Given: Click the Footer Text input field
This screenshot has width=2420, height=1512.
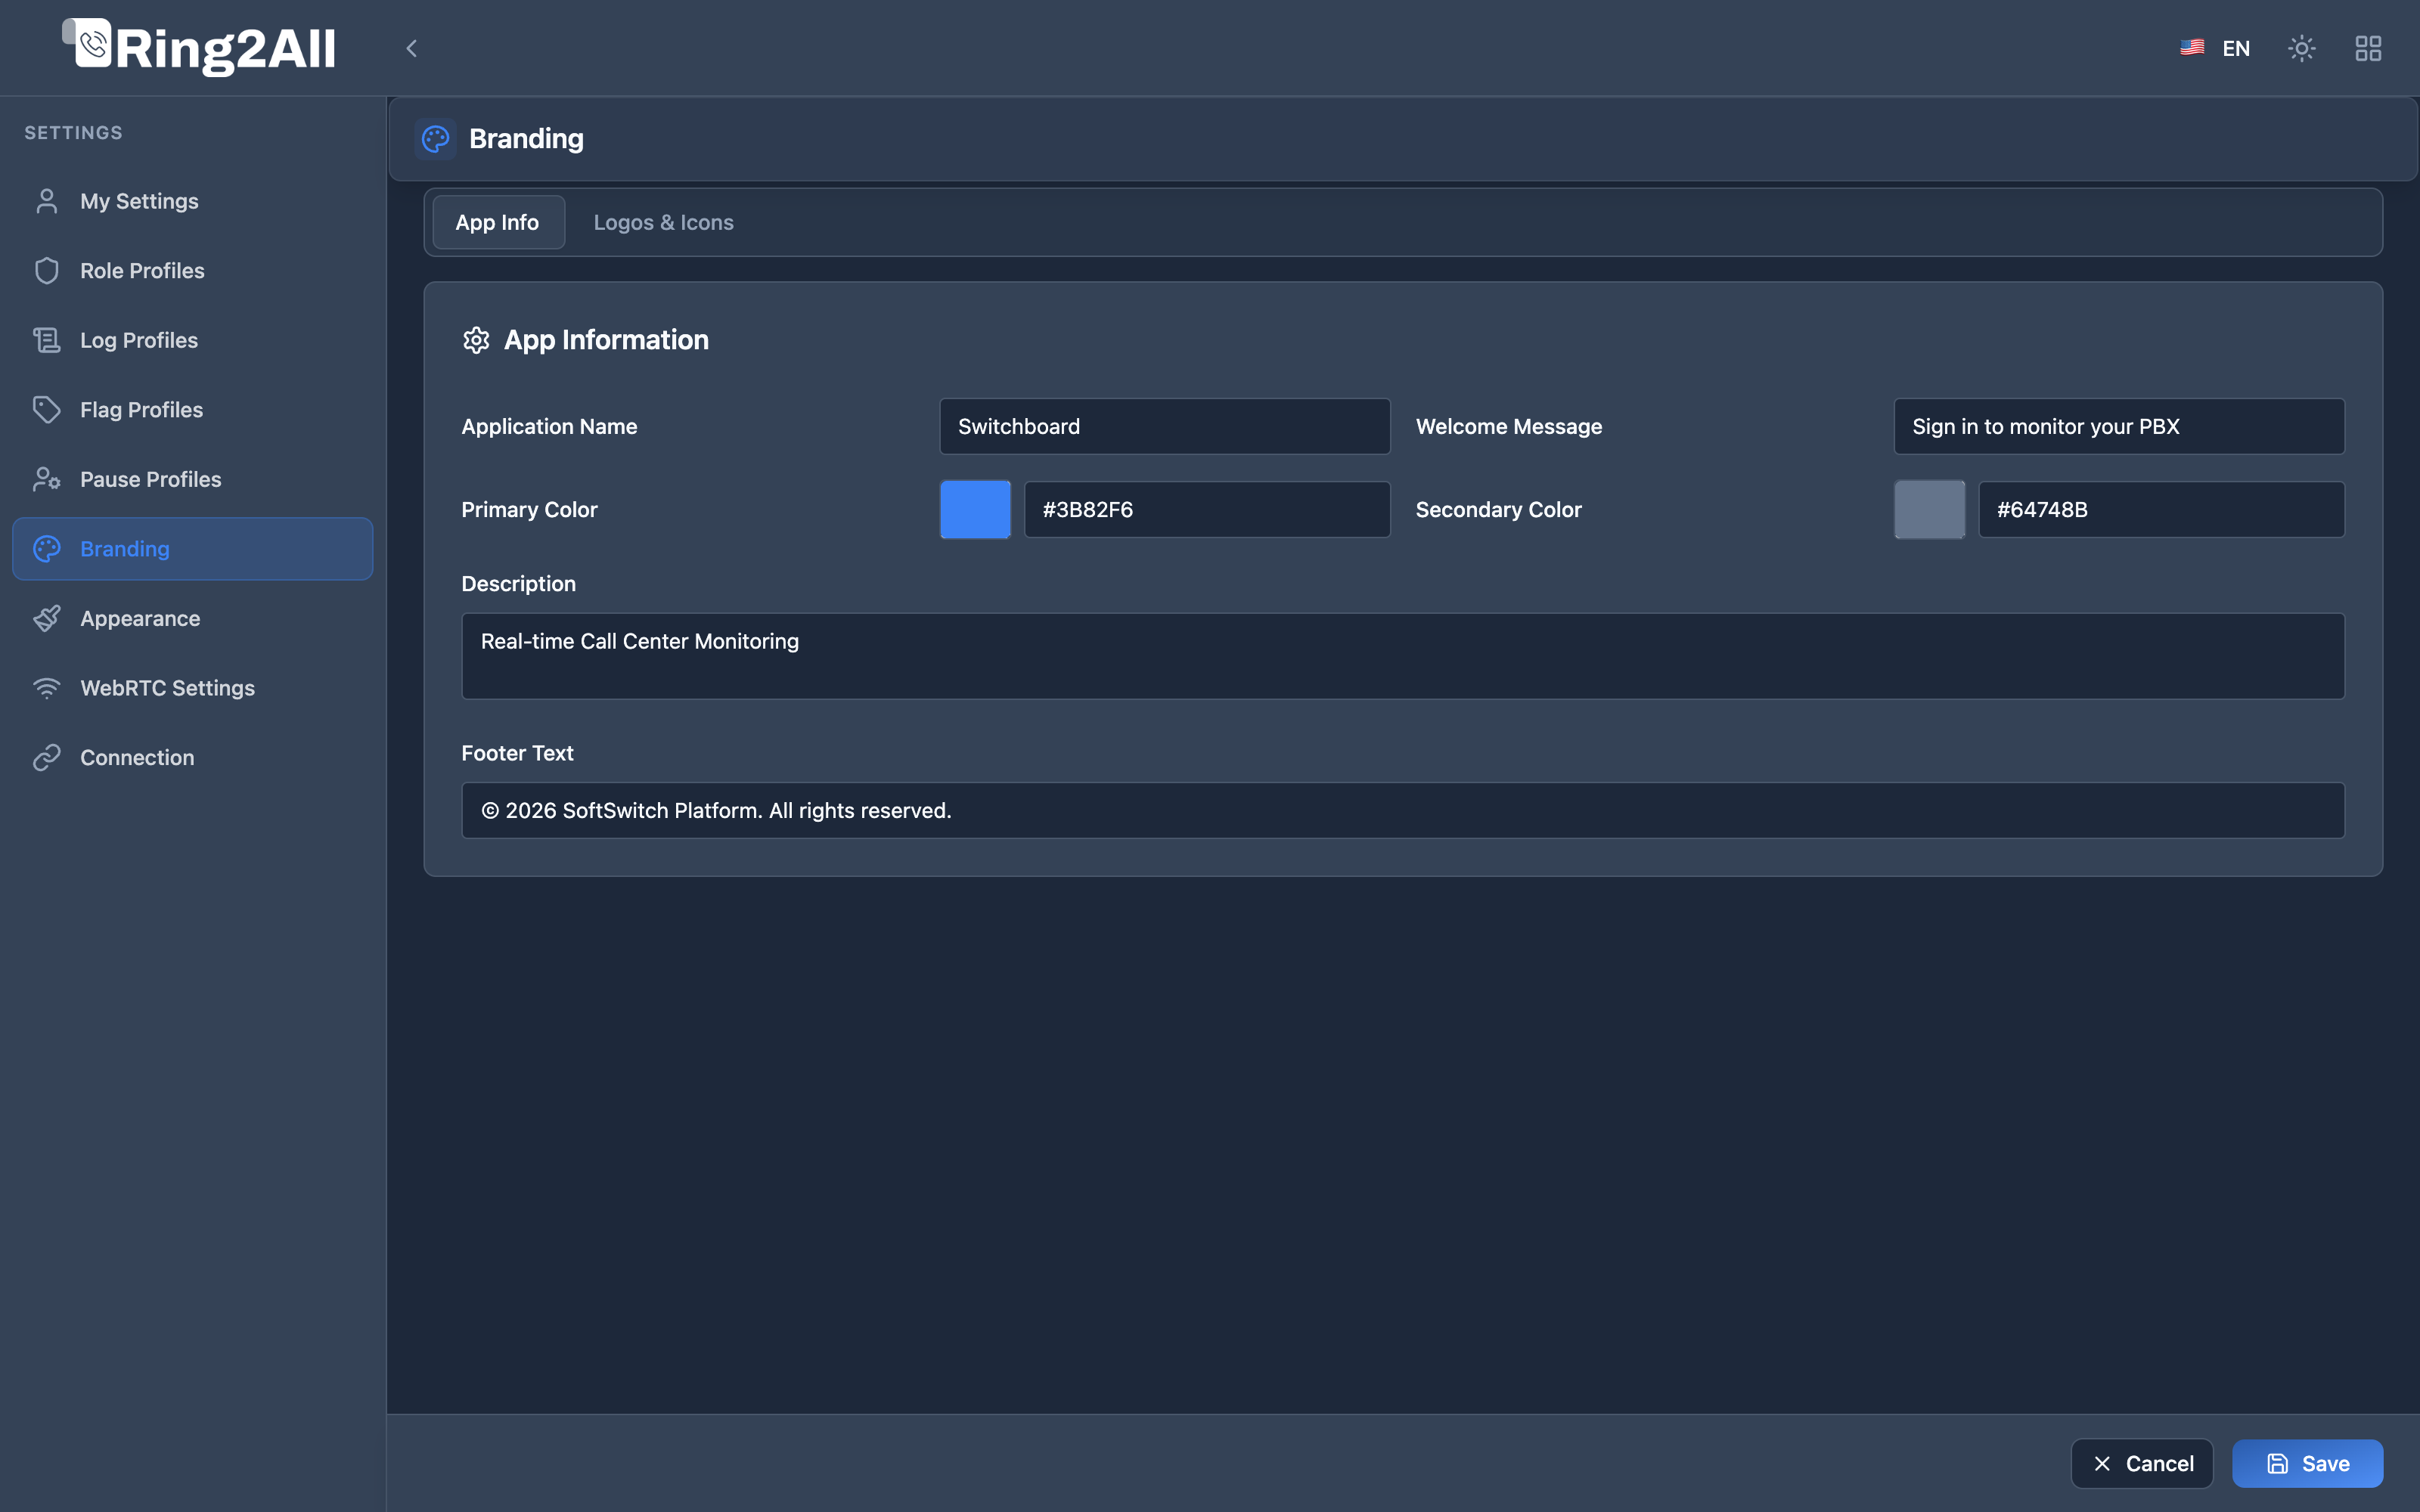Looking at the screenshot, I should (x=1403, y=810).
